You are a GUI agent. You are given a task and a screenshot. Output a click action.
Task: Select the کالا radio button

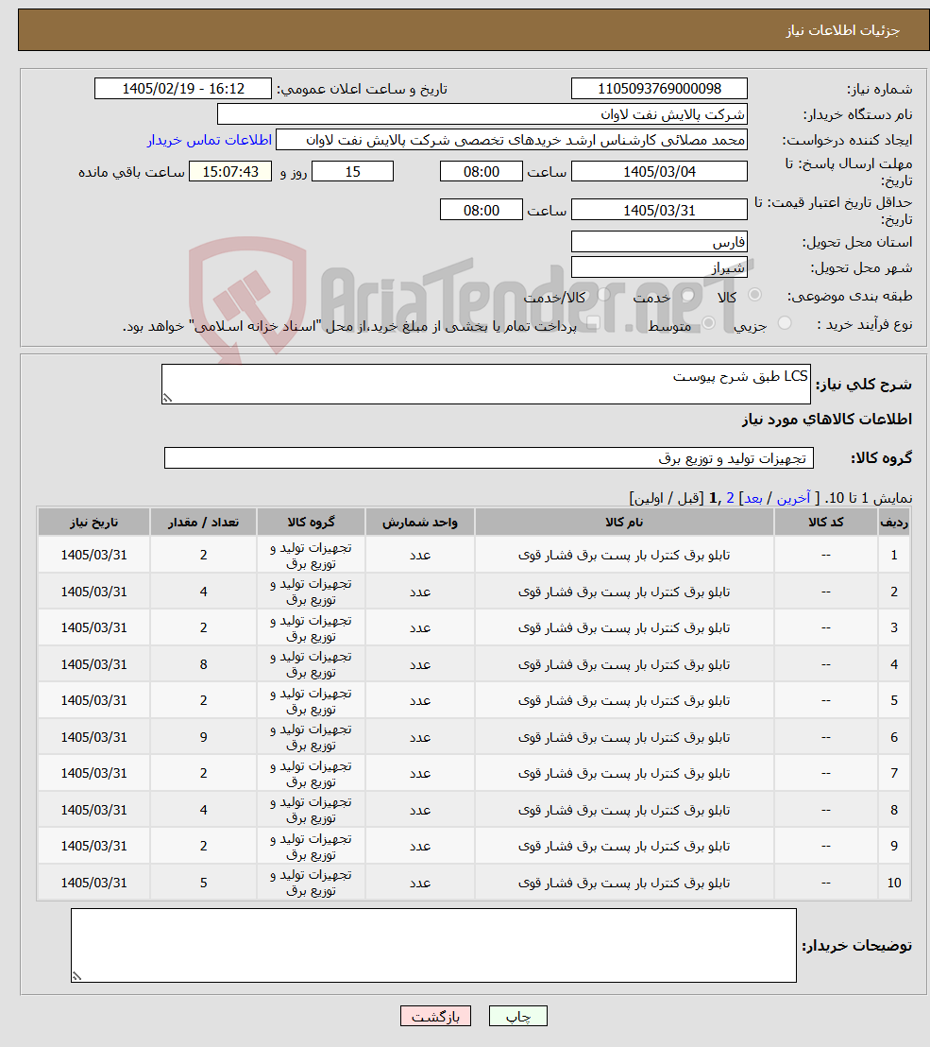pyautogui.click(x=754, y=295)
